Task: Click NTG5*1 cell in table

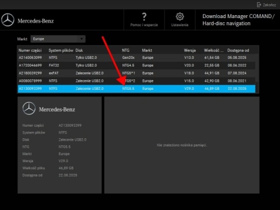Action: (128, 73)
